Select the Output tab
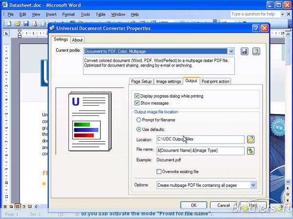 click(191, 81)
